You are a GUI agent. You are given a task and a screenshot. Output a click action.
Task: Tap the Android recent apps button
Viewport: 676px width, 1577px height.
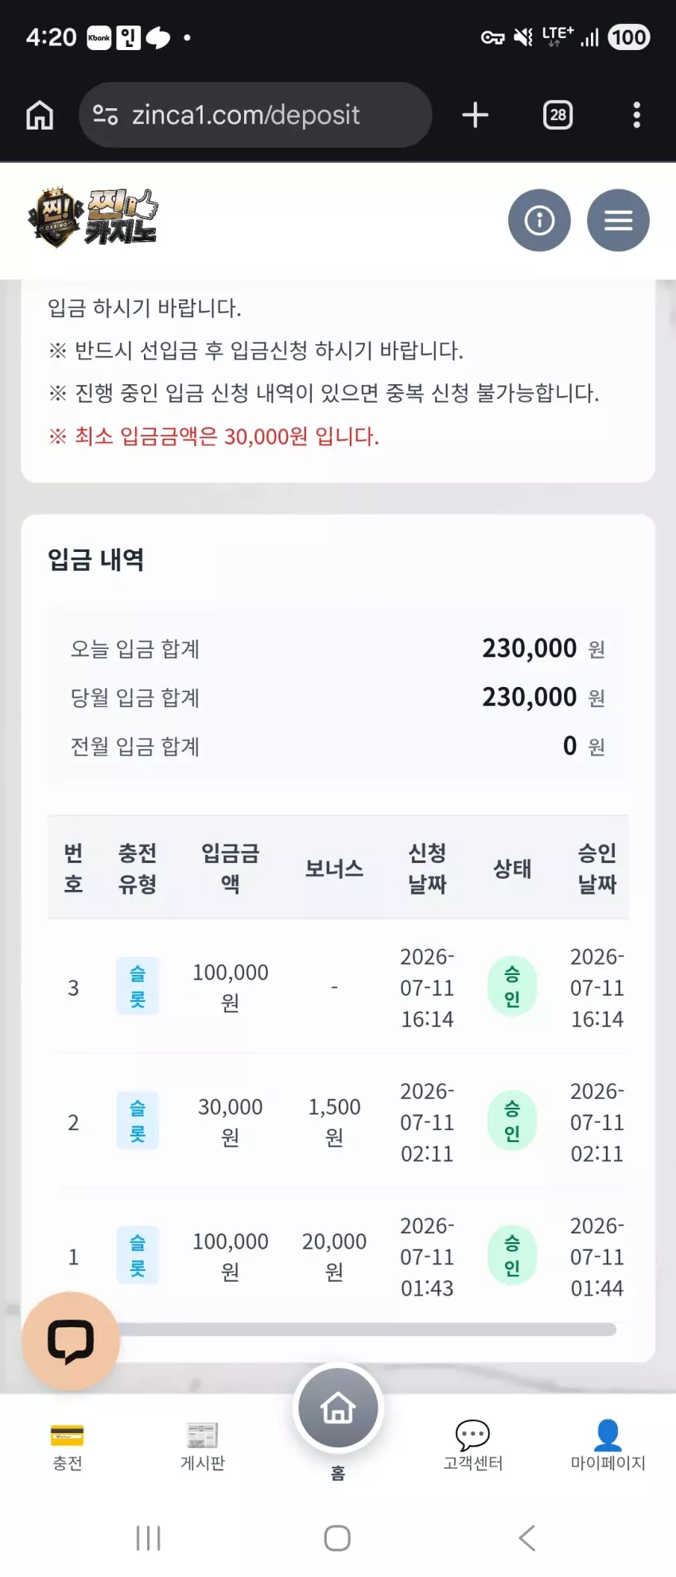pyautogui.click(x=149, y=1538)
